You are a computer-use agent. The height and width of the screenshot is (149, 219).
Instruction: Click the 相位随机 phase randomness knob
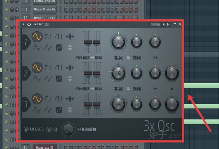point(68,129)
